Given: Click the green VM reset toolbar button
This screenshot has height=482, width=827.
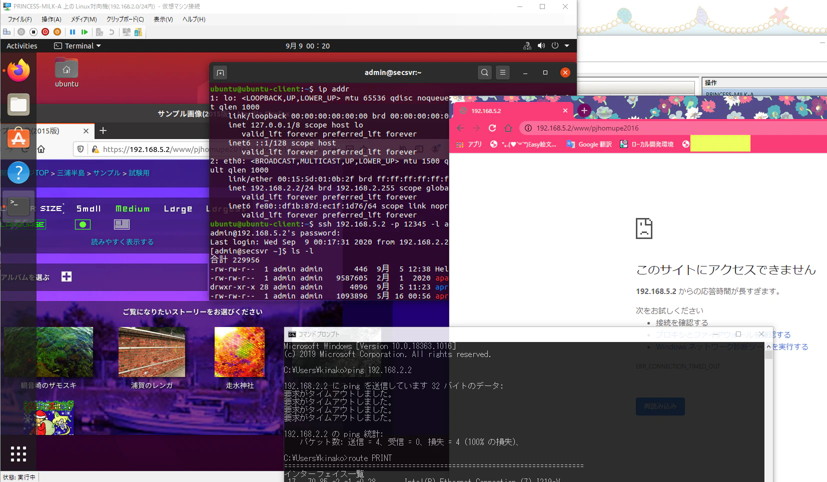Looking at the screenshot, I should click(85, 32).
